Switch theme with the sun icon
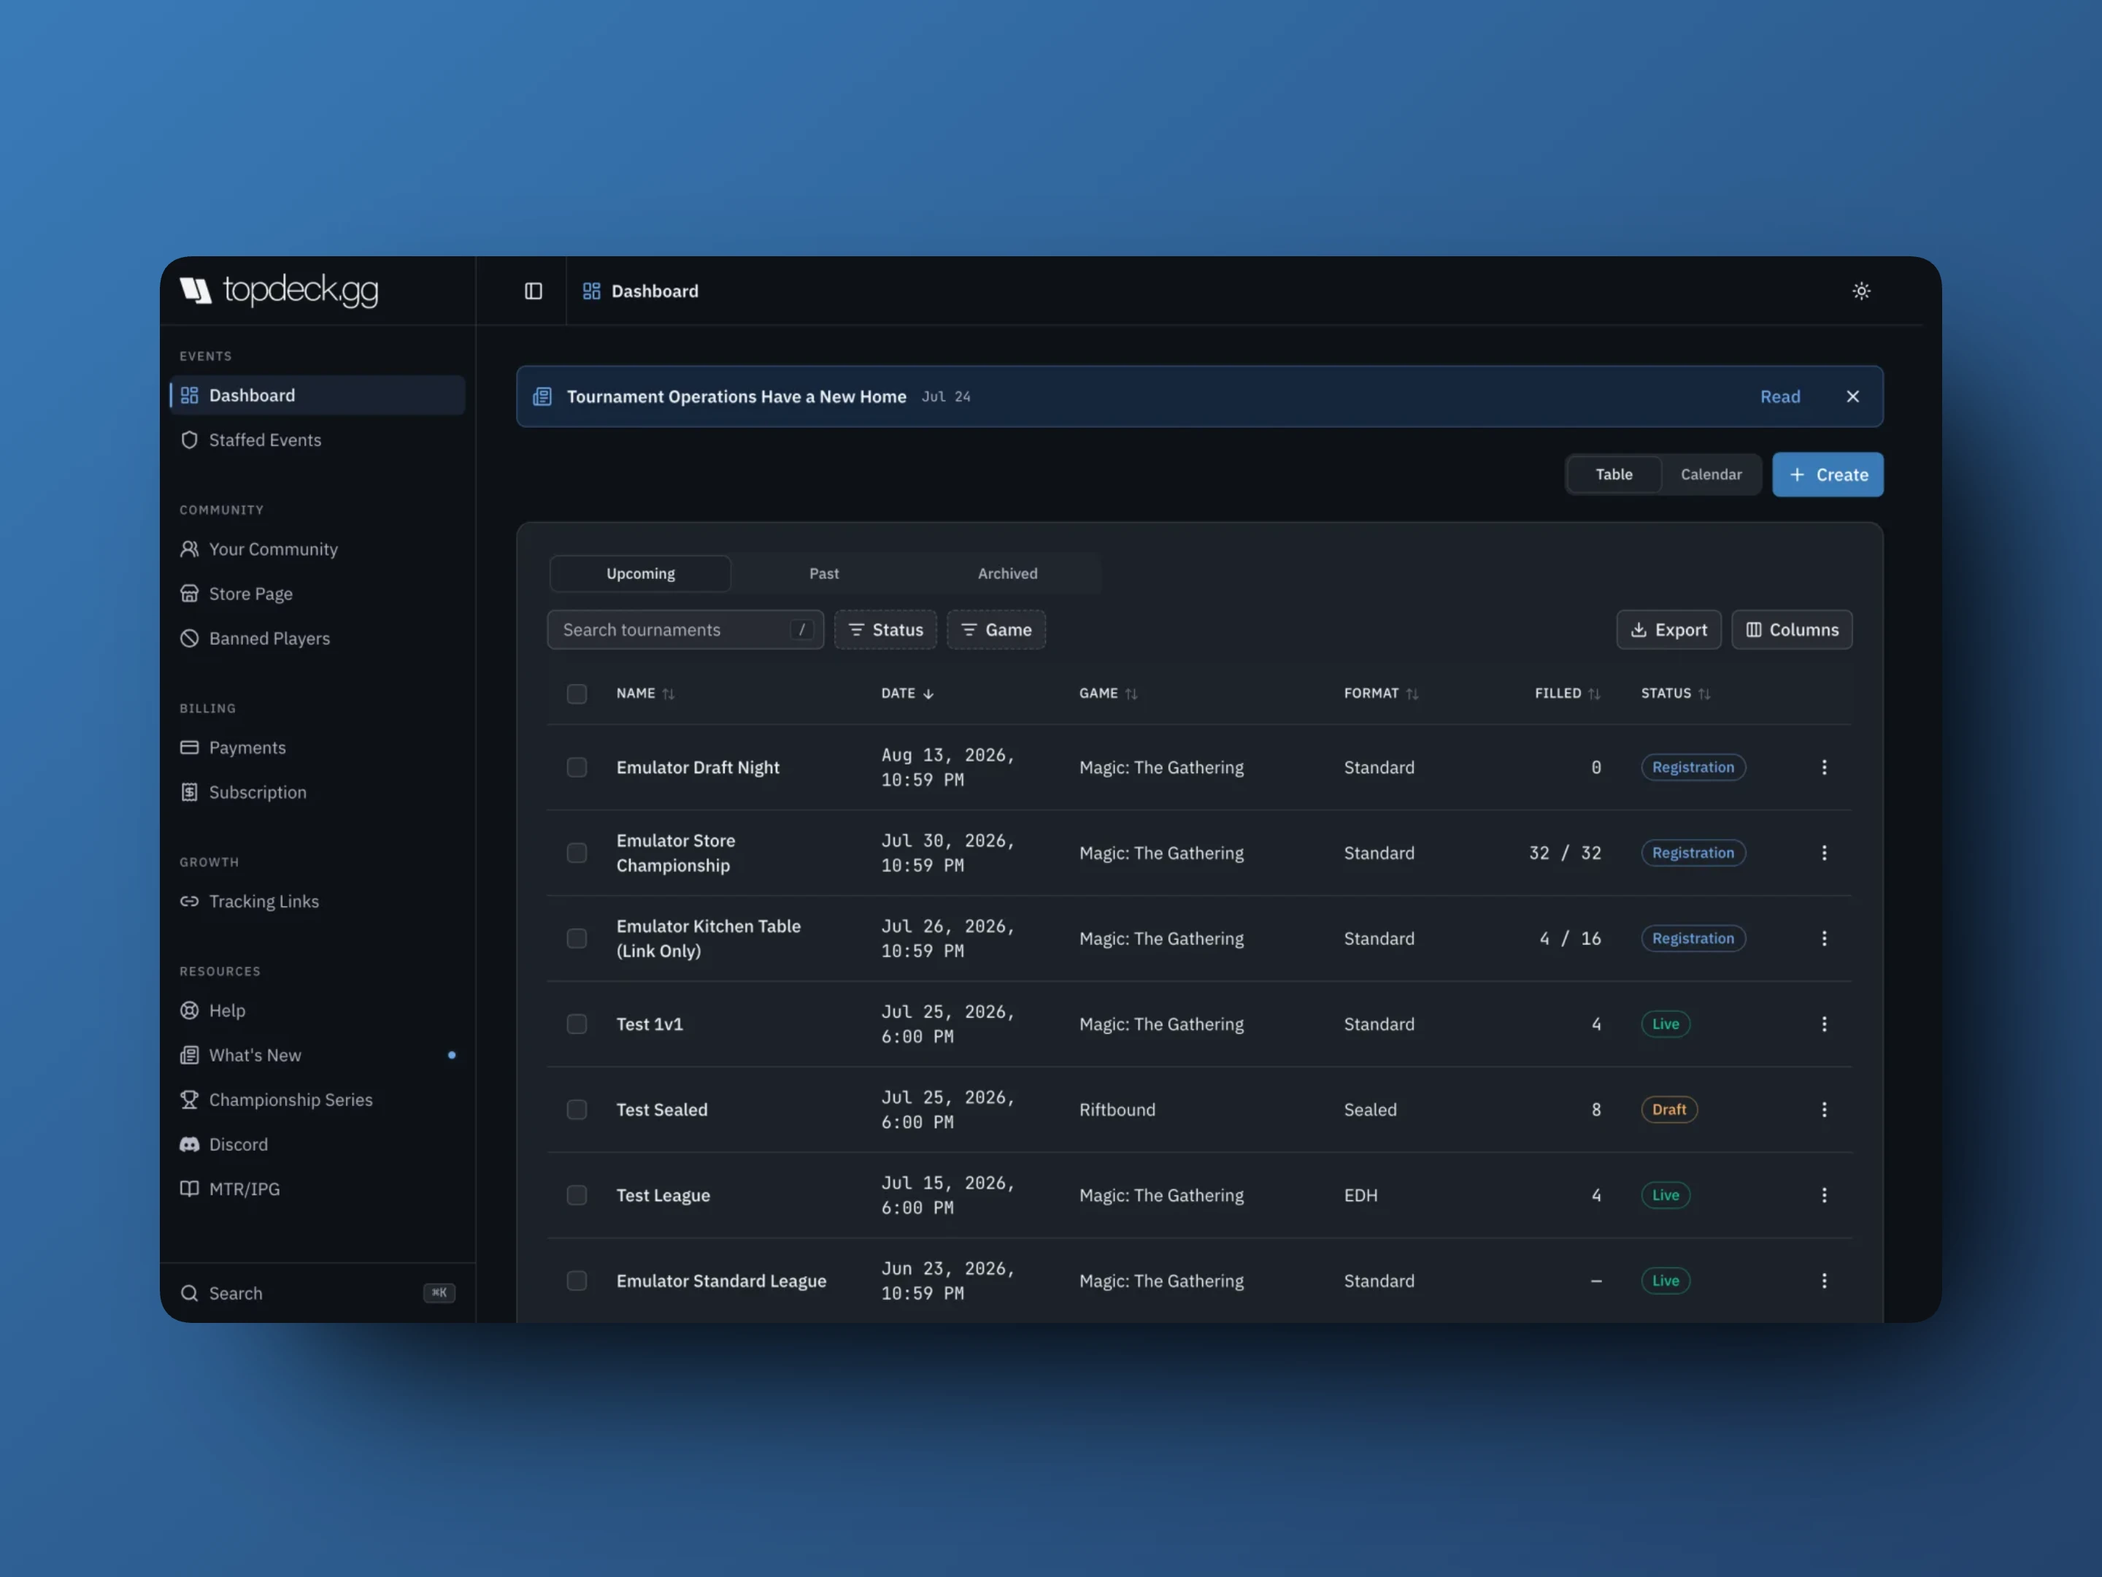 coord(1860,291)
